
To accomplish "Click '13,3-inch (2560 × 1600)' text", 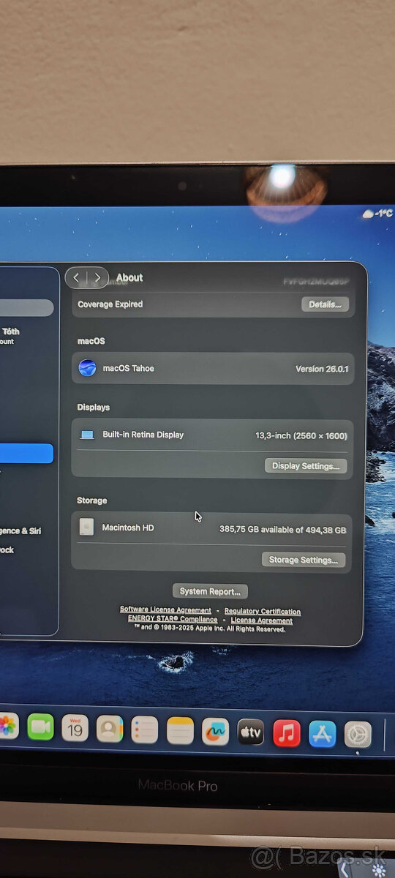I will [301, 436].
